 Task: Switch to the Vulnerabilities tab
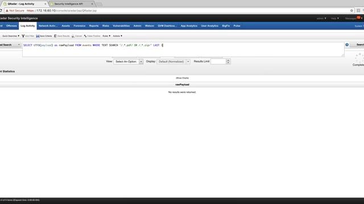click(x=121, y=26)
